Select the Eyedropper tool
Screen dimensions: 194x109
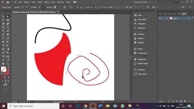click(x=3, y=53)
